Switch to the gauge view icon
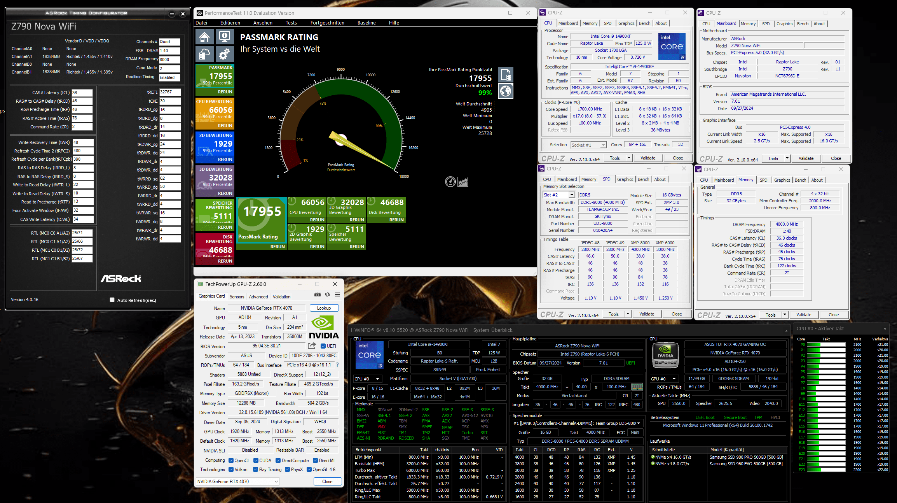897x503 pixels. coord(450,182)
